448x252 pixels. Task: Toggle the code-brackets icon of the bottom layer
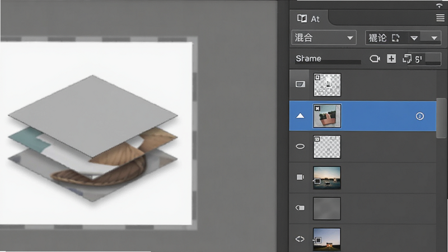click(x=300, y=239)
